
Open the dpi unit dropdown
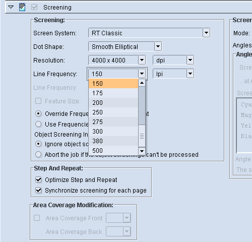click(x=190, y=60)
